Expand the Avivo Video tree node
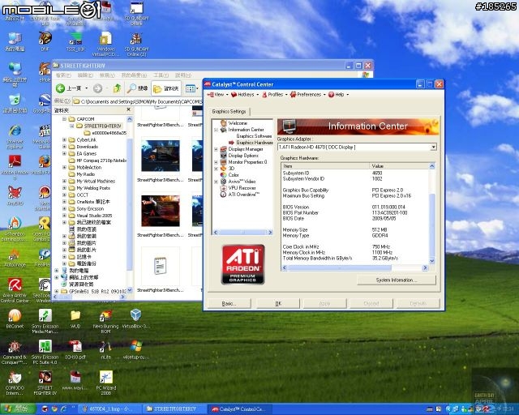The image size is (519, 415). [217, 182]
